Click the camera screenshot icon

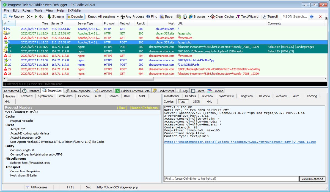[x=179, y=16]
